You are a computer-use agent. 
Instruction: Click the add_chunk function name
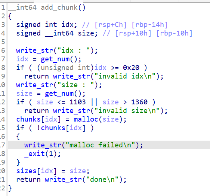(59, 7)
